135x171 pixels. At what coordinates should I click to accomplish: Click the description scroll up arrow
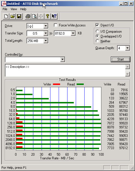(128, 67)
